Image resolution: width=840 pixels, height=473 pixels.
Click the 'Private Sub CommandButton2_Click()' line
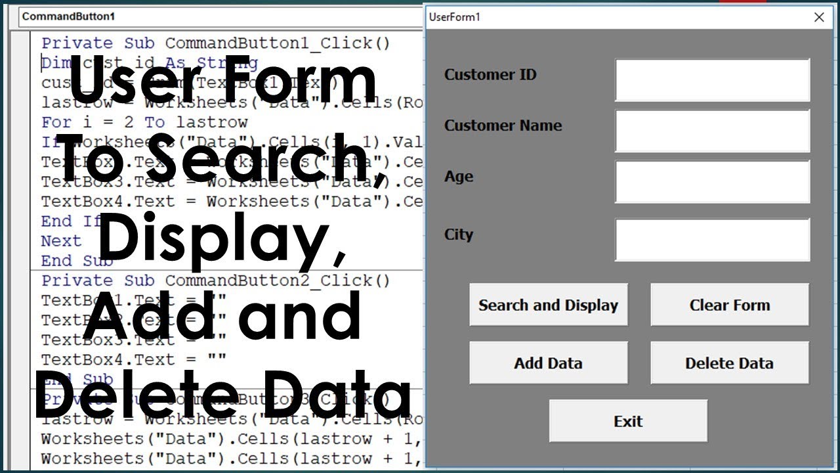216,281
